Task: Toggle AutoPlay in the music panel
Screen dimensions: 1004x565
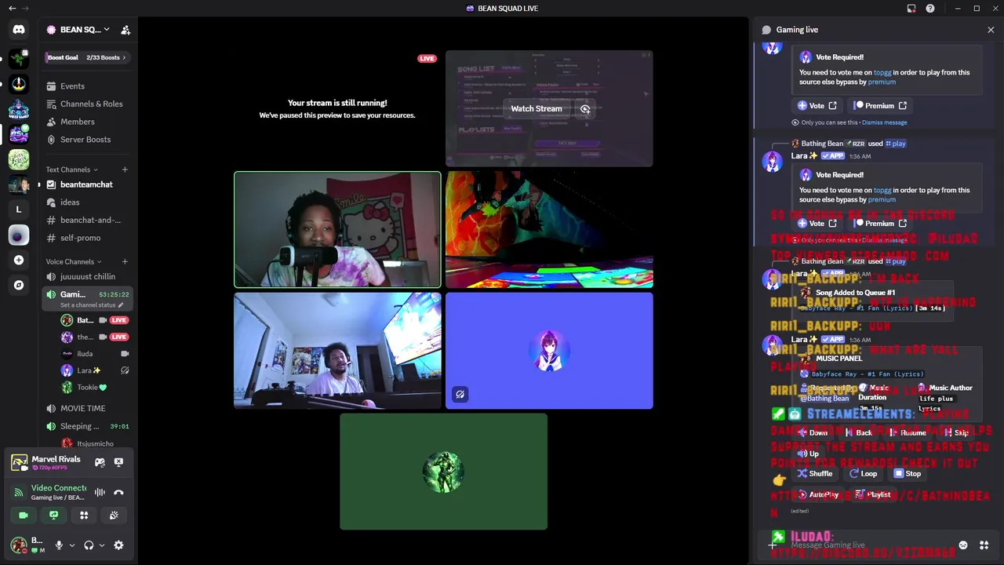Action: point(817,495)
